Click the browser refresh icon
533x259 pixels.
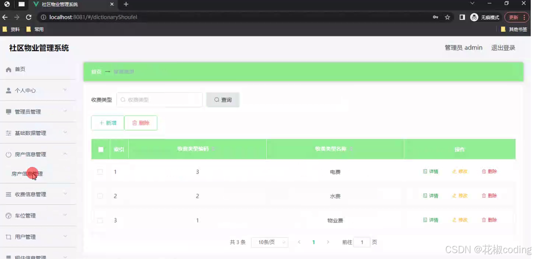point(28,17)
